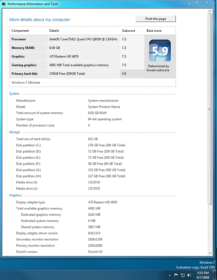
Task: Click the vertical scrollbar thumb
Action: (210, 109)
